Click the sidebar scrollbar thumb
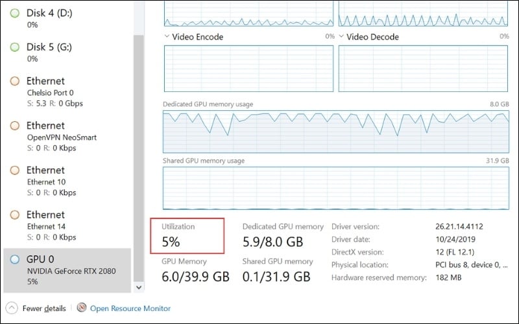 tap(139, 158)
